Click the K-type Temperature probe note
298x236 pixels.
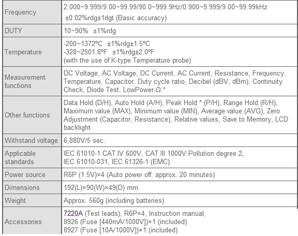pyautogui.click(x=127, y=60)
